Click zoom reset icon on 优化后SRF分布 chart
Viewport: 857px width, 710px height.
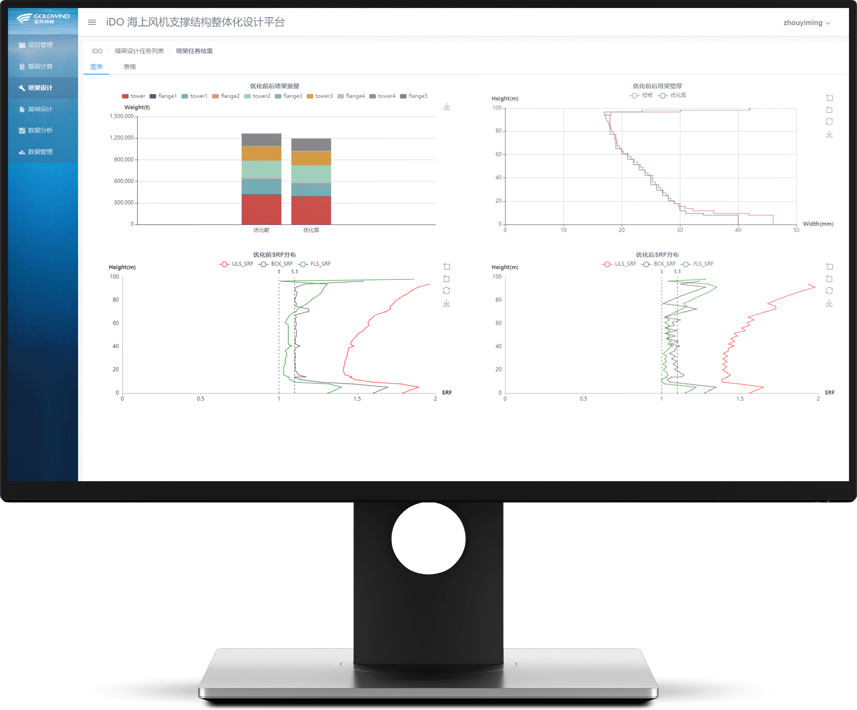(x=829, y=279)
